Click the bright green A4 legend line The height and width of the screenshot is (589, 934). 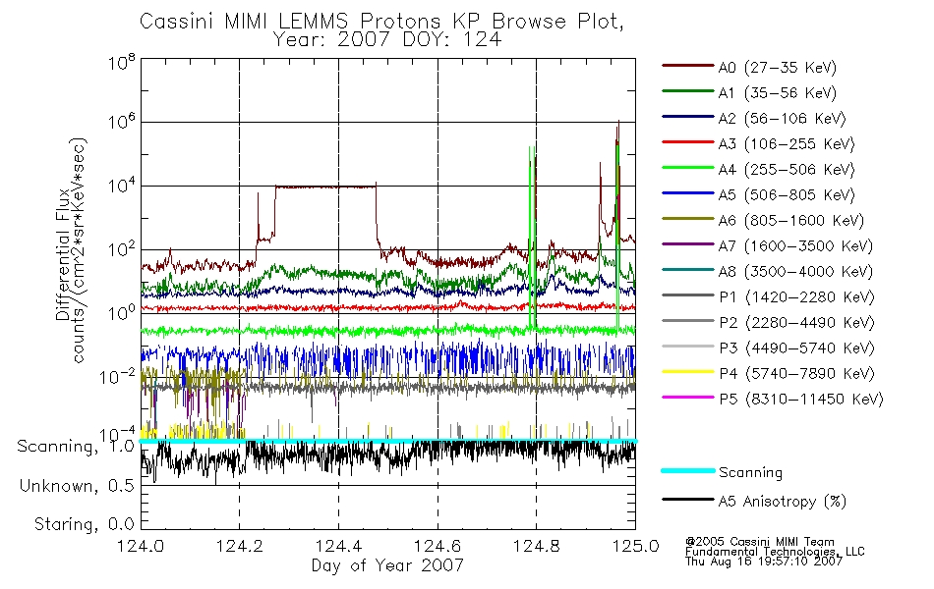(x=687, y=168)
